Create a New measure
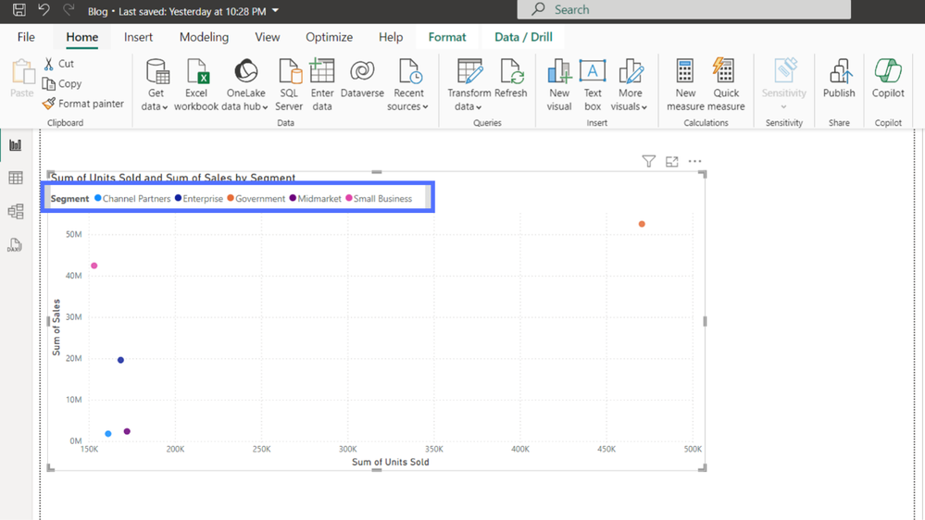Screen dimensions: 925x520 pos(685,85)
